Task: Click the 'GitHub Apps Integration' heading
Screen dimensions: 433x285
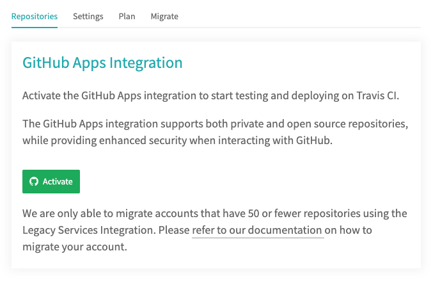Action: click(x=102, y=63)
